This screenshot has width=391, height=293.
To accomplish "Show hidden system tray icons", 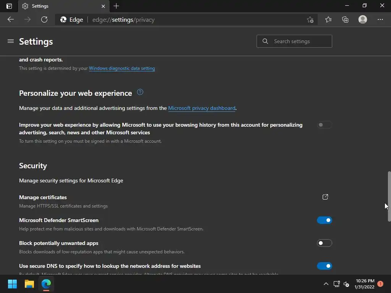I will pyautogui.click(x=326, y=284).
